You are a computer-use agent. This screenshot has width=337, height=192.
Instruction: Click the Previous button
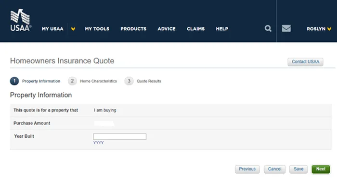click(x=247, y=169)
